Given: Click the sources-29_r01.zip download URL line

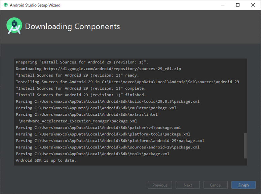Looking at the screenshot, I should click(x=98, y=69).
